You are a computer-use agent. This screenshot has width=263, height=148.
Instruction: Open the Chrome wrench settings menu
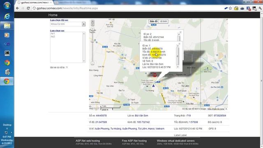coord(260,8)
